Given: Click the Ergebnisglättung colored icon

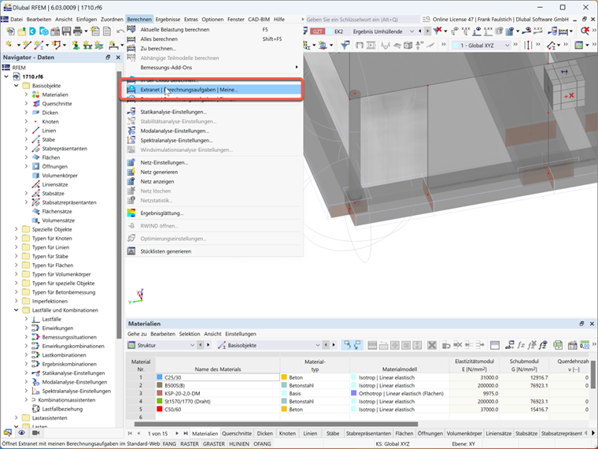Looking at the screenshot, I should coord(131,213).
